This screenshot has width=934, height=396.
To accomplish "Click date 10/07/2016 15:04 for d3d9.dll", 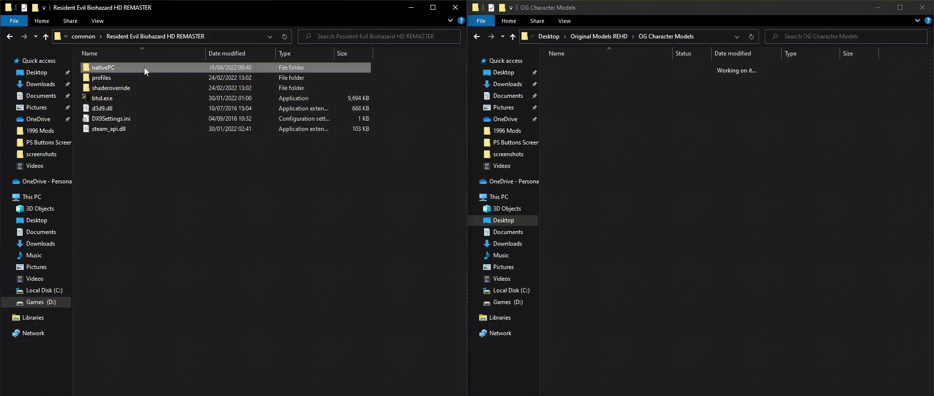I will pyautogui.click(x=230, y=108).
